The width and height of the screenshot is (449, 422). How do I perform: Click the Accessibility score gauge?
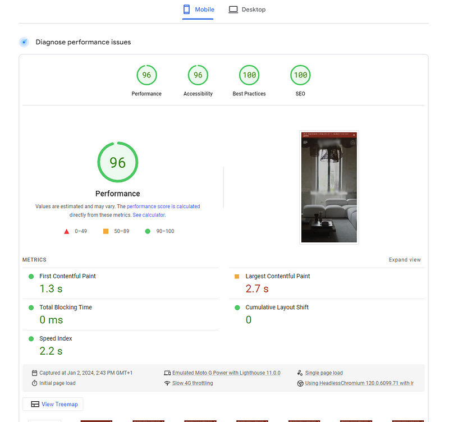tap(198, 75)
